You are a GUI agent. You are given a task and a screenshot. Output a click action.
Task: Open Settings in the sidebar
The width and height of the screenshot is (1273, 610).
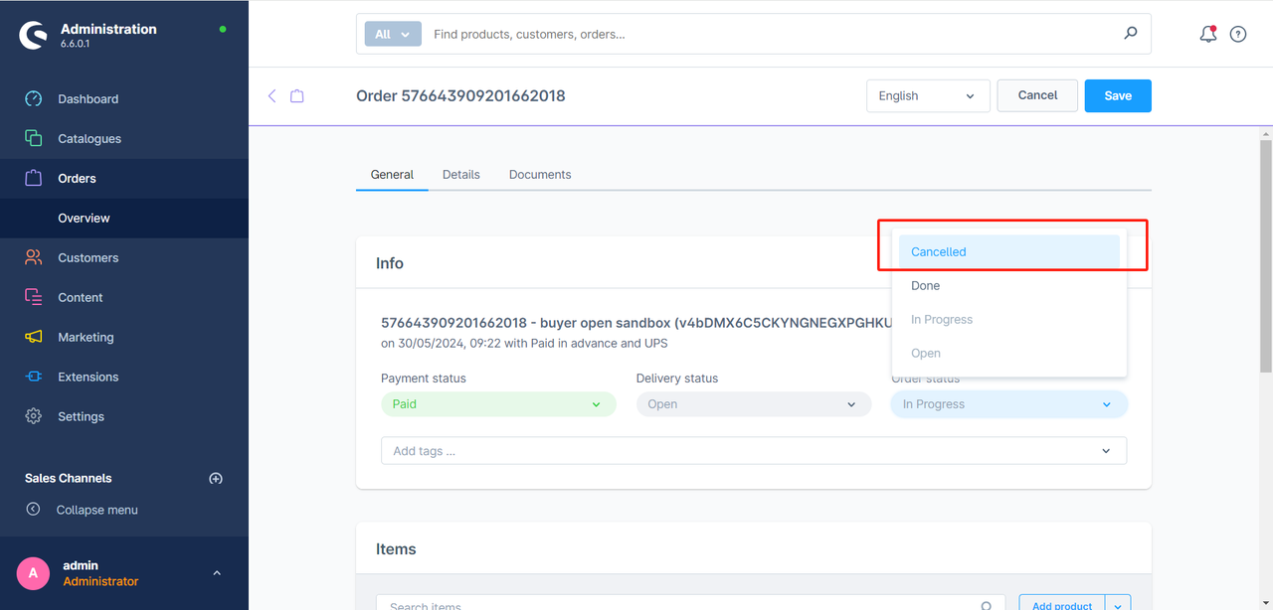click(x=81, y=417)
